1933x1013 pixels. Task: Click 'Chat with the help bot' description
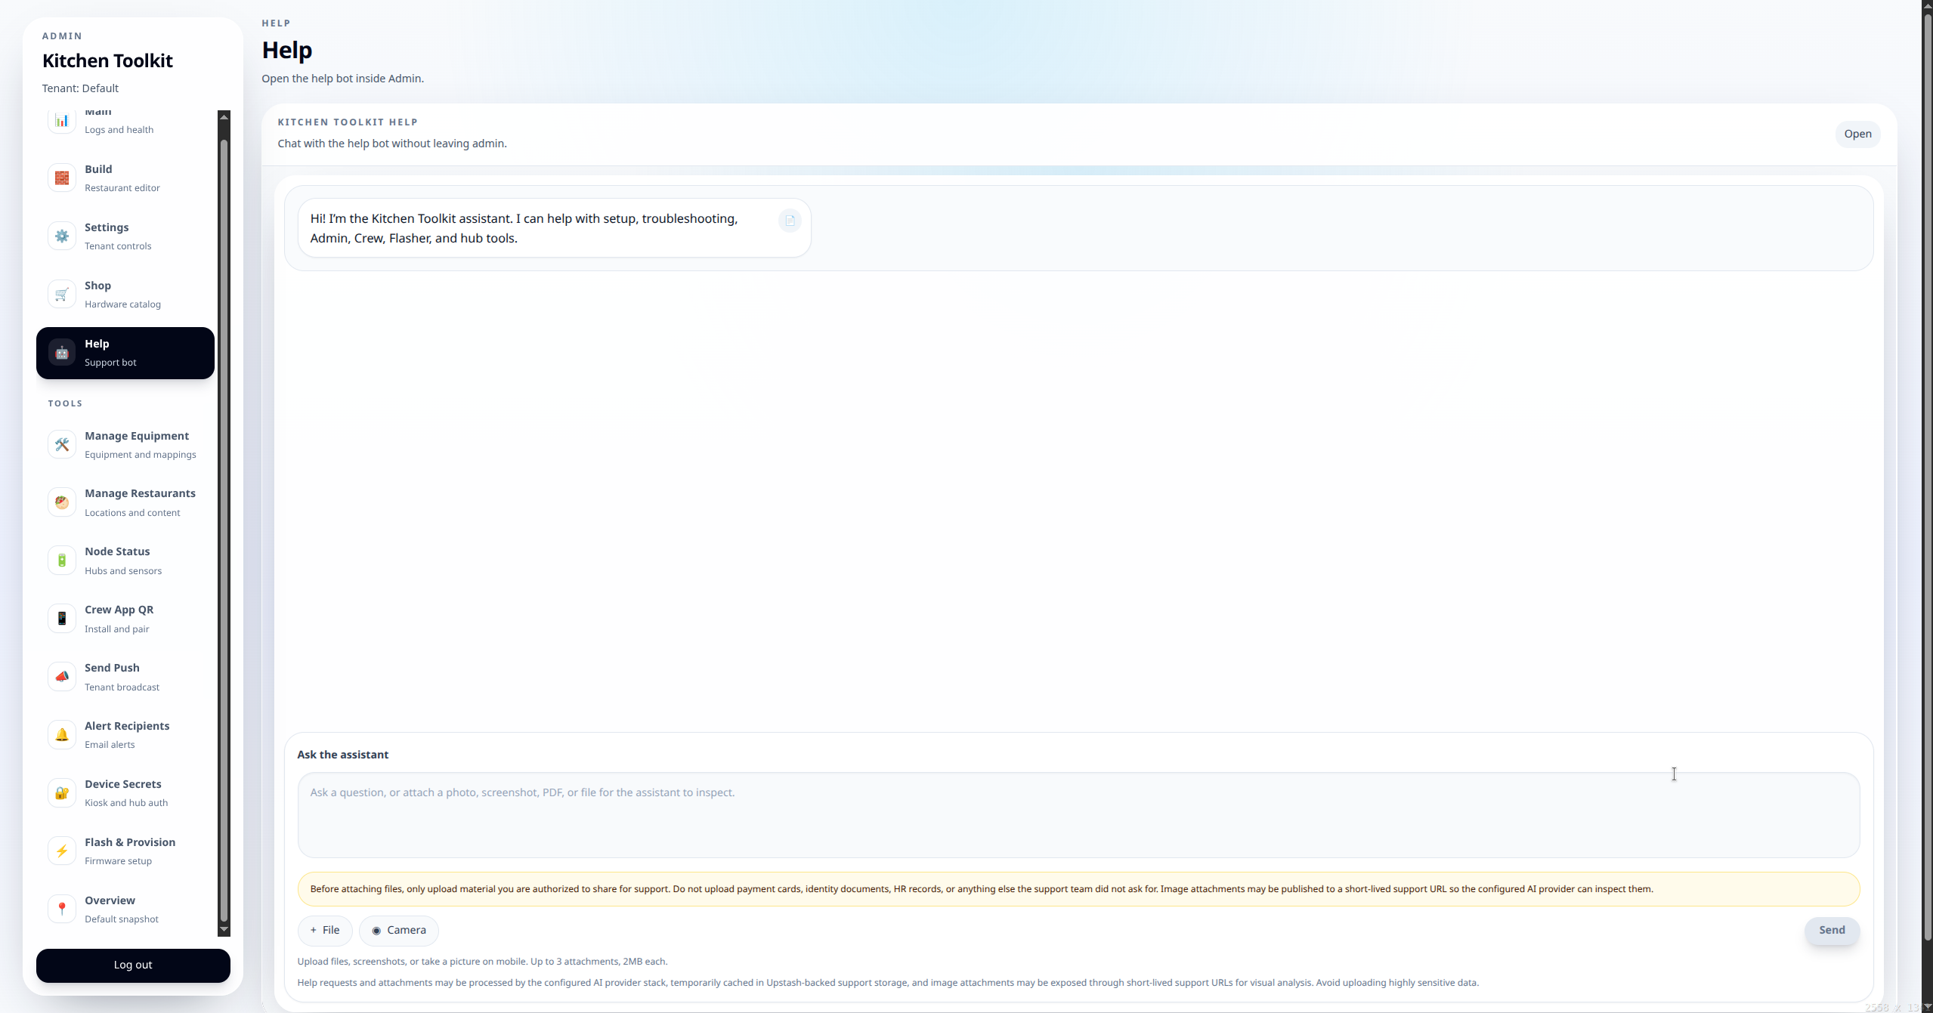pyautogui.click(x=392, y=144)
